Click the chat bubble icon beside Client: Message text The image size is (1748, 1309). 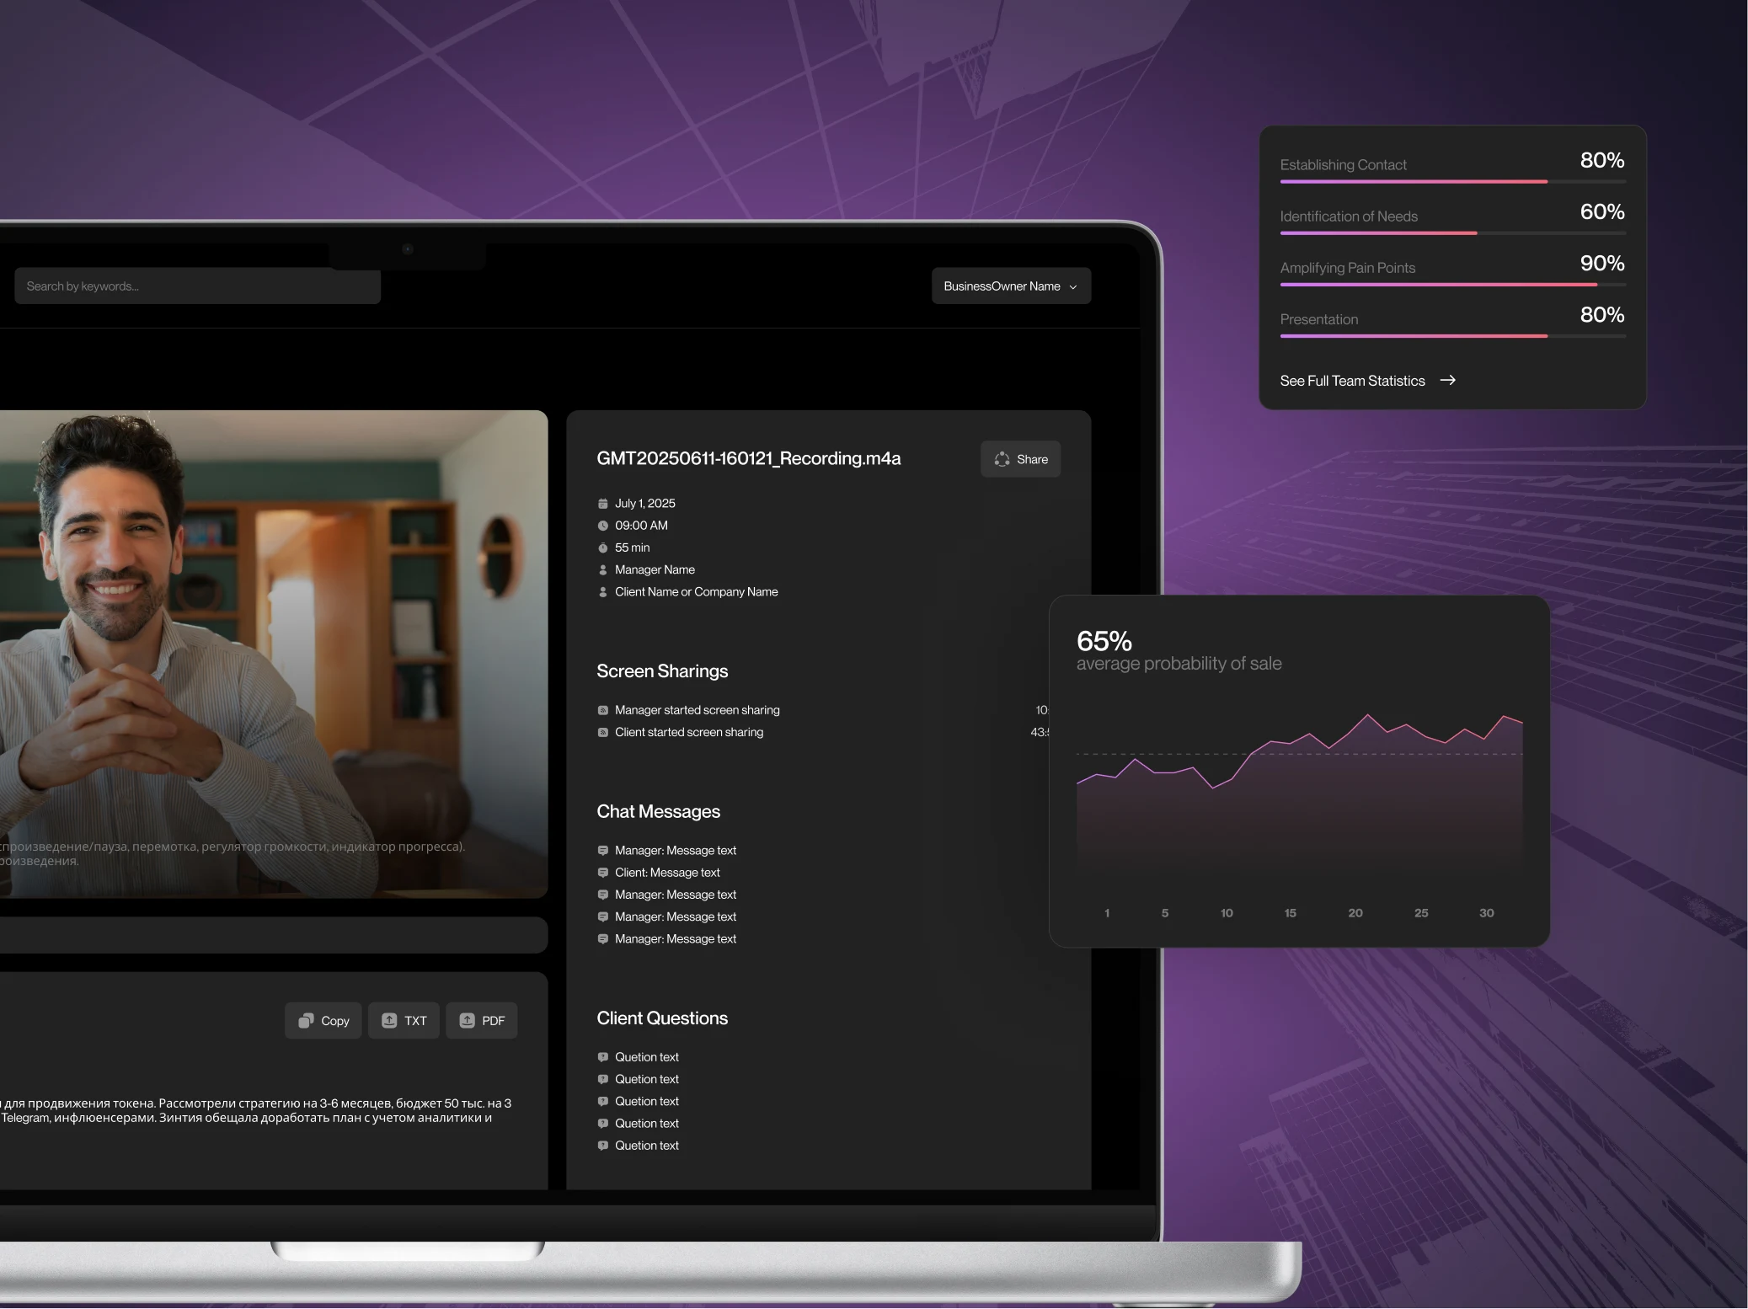(x=602, y=872)
